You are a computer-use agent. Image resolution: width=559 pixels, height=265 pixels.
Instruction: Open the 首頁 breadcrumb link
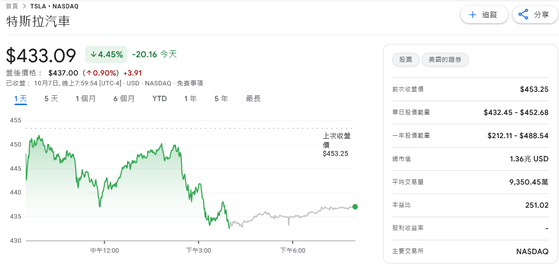coord(12,6)
